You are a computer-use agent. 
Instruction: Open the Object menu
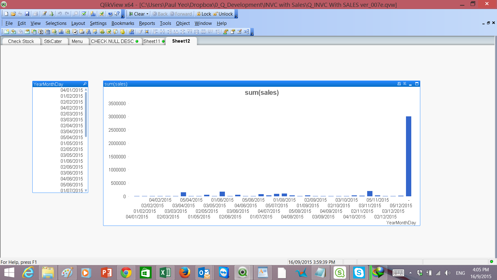(x=183, y=23)
